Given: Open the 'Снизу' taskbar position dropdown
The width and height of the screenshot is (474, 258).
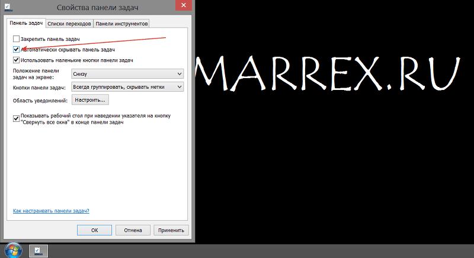Looking at the screenshot, I should click(x=127, y=74).
